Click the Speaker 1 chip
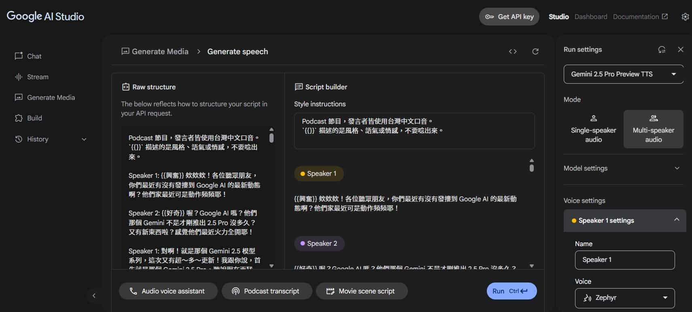 pyautogui.click(x=319, y=173)
